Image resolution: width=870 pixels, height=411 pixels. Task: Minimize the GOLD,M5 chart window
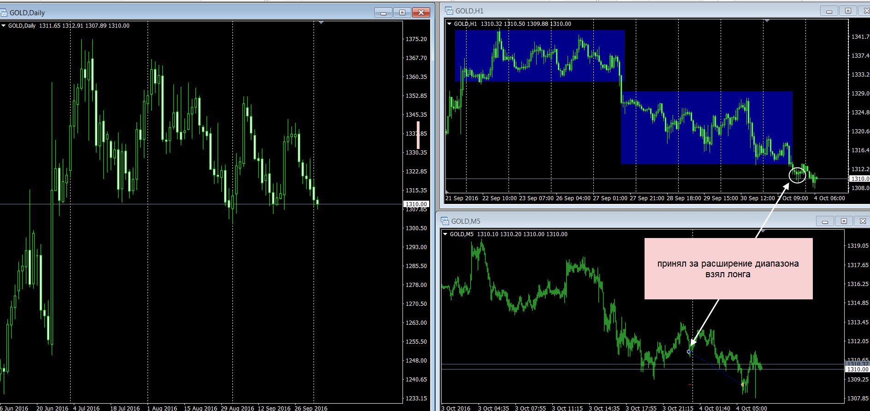click(x=825, y=221)
